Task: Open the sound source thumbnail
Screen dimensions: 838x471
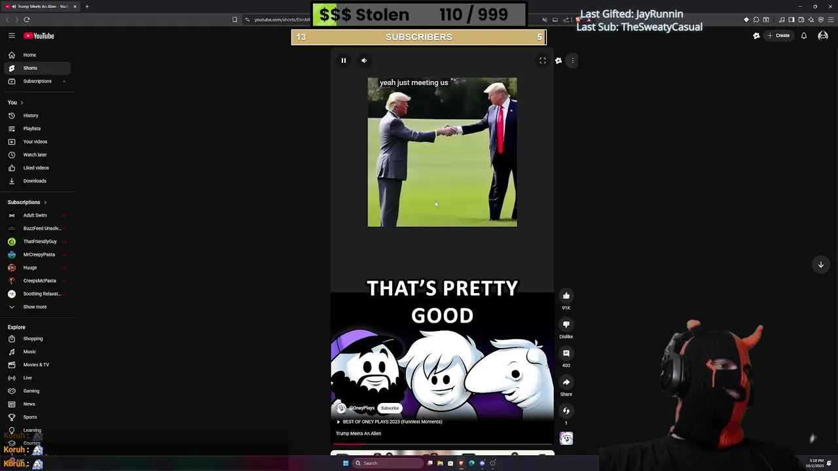Action: click(x=566, y=438)
